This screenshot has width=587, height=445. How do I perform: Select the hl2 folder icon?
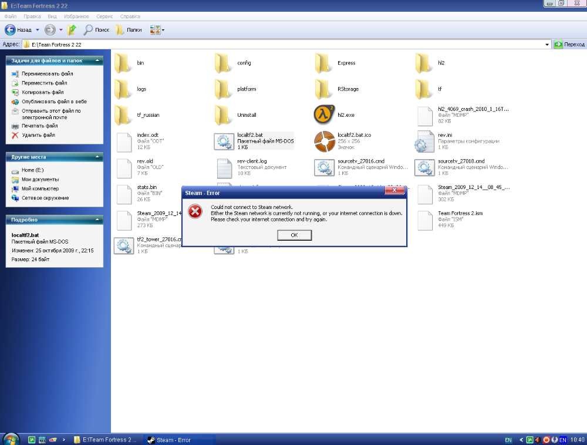423,63
